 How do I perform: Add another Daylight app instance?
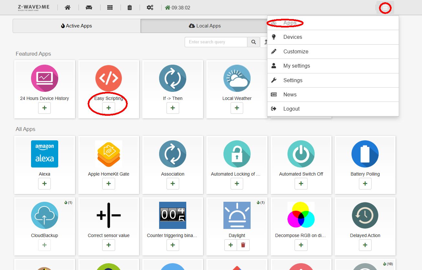point(231,245)
